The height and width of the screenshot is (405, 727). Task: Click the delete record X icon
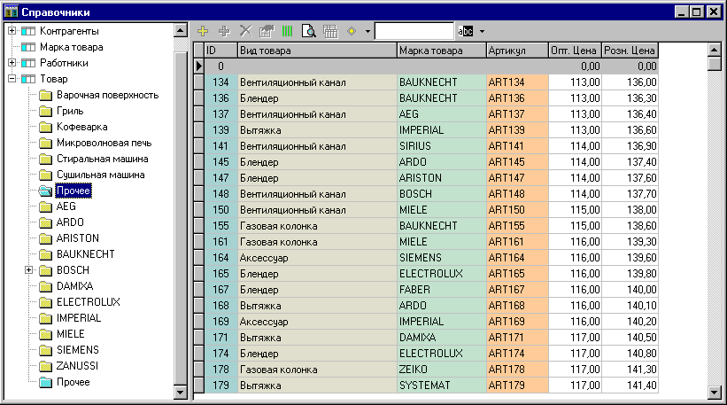pos(246,31)
